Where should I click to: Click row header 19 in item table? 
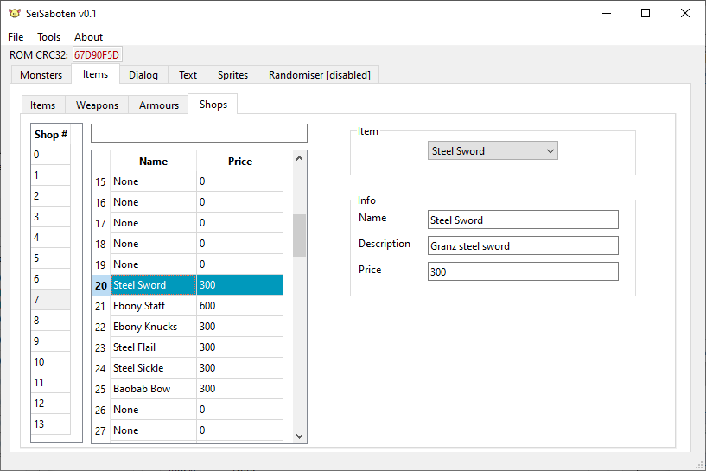pyautogui.click(x=101, y=264)
